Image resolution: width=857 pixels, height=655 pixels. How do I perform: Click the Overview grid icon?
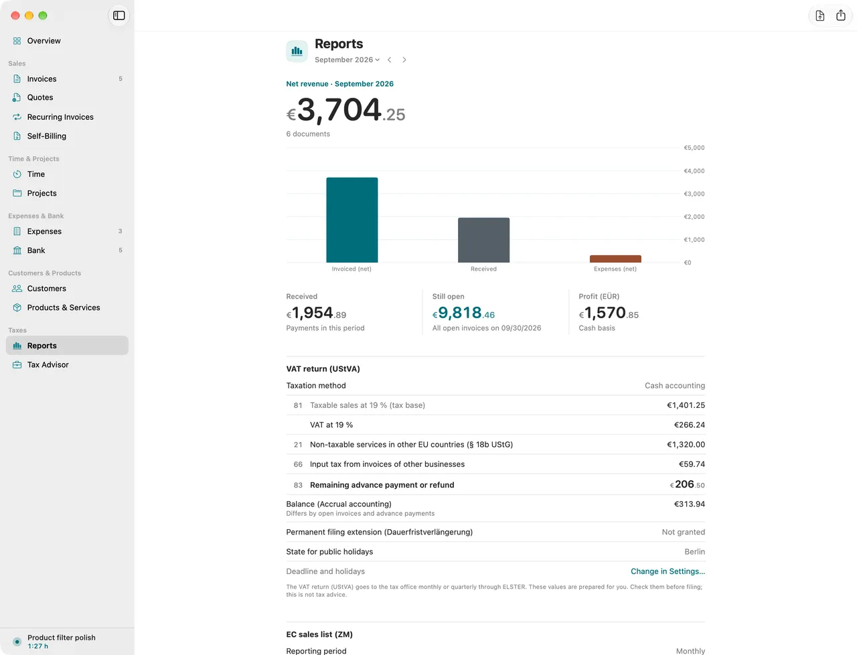pos(17,41)
